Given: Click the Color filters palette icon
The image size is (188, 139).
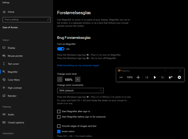Looking at the screenshot, I should 4,80.
